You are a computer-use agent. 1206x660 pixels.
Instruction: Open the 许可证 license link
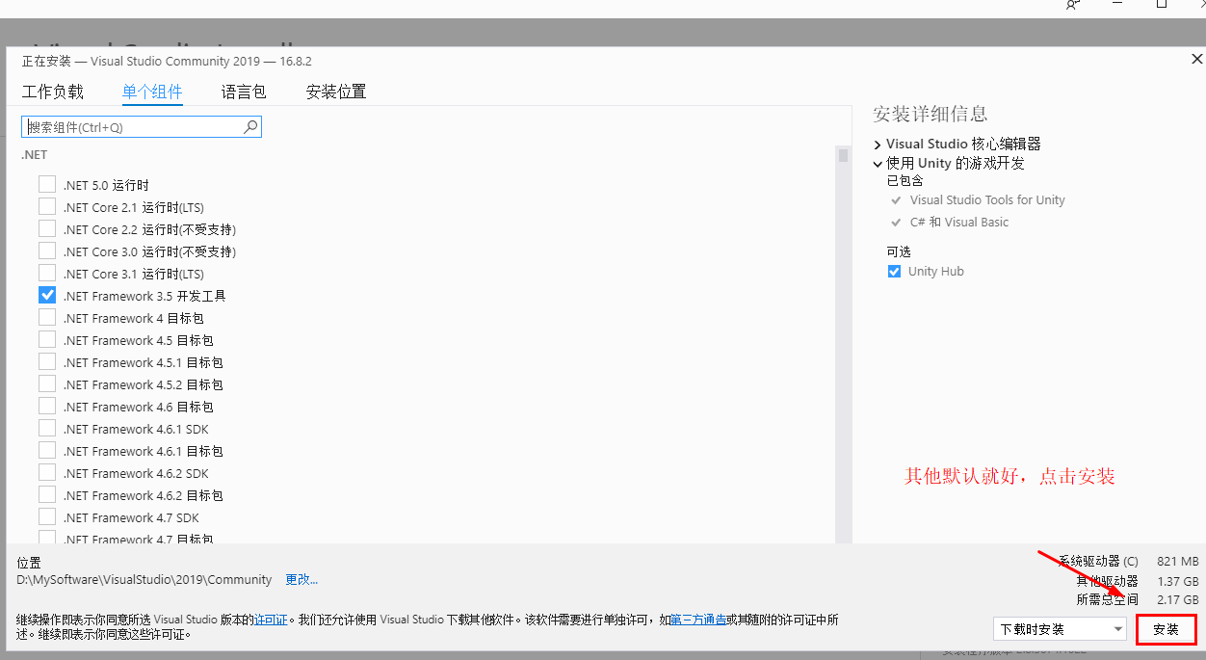(270, 620)
